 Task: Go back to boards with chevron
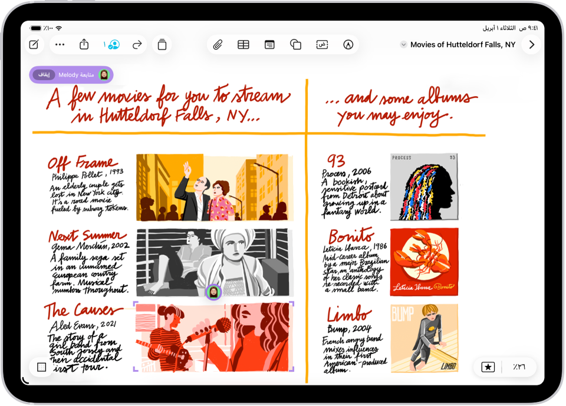tap(532, 45)
